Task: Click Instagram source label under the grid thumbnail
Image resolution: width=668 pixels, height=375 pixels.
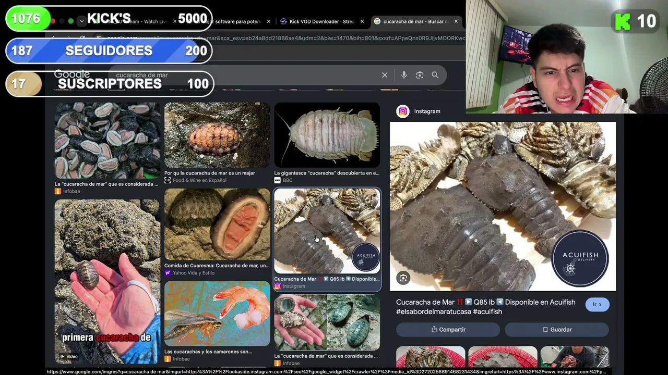Action: coord(294,286)
